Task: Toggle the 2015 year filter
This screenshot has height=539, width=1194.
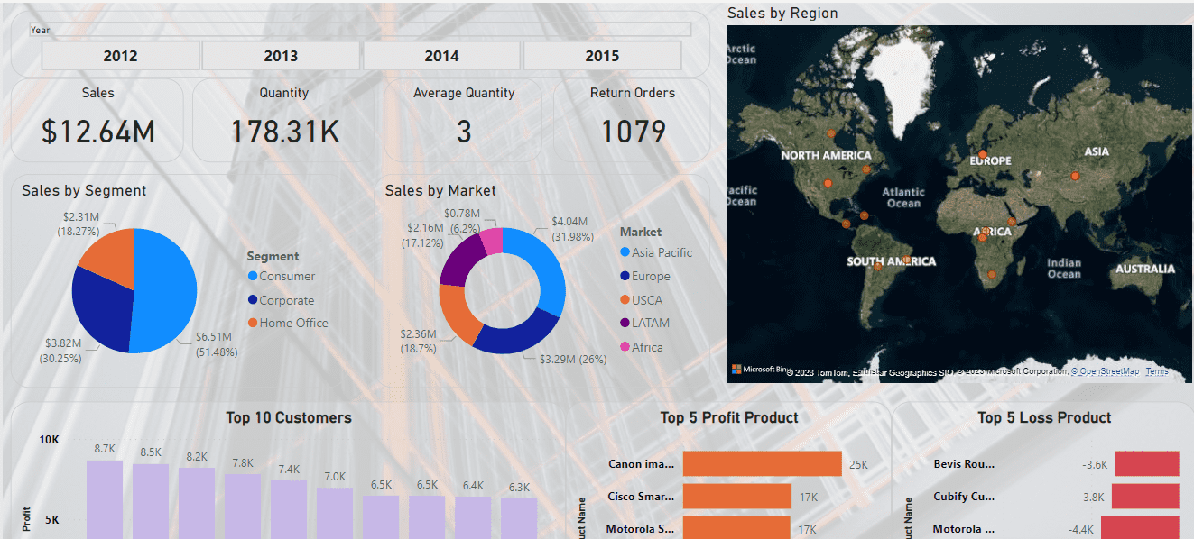Action: (602, 56)
